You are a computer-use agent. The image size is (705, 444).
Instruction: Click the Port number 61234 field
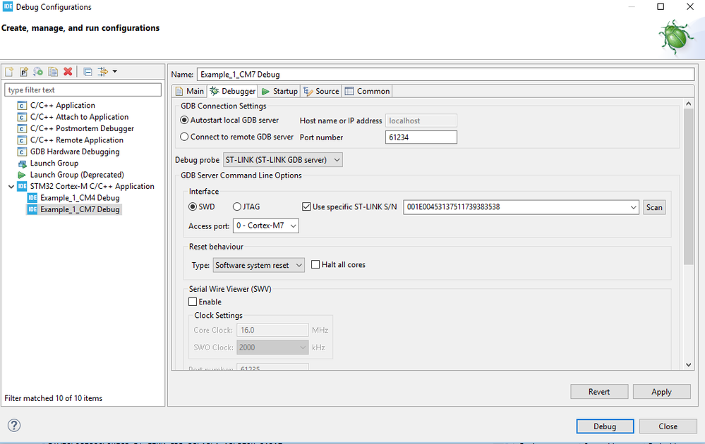[421, 137]
